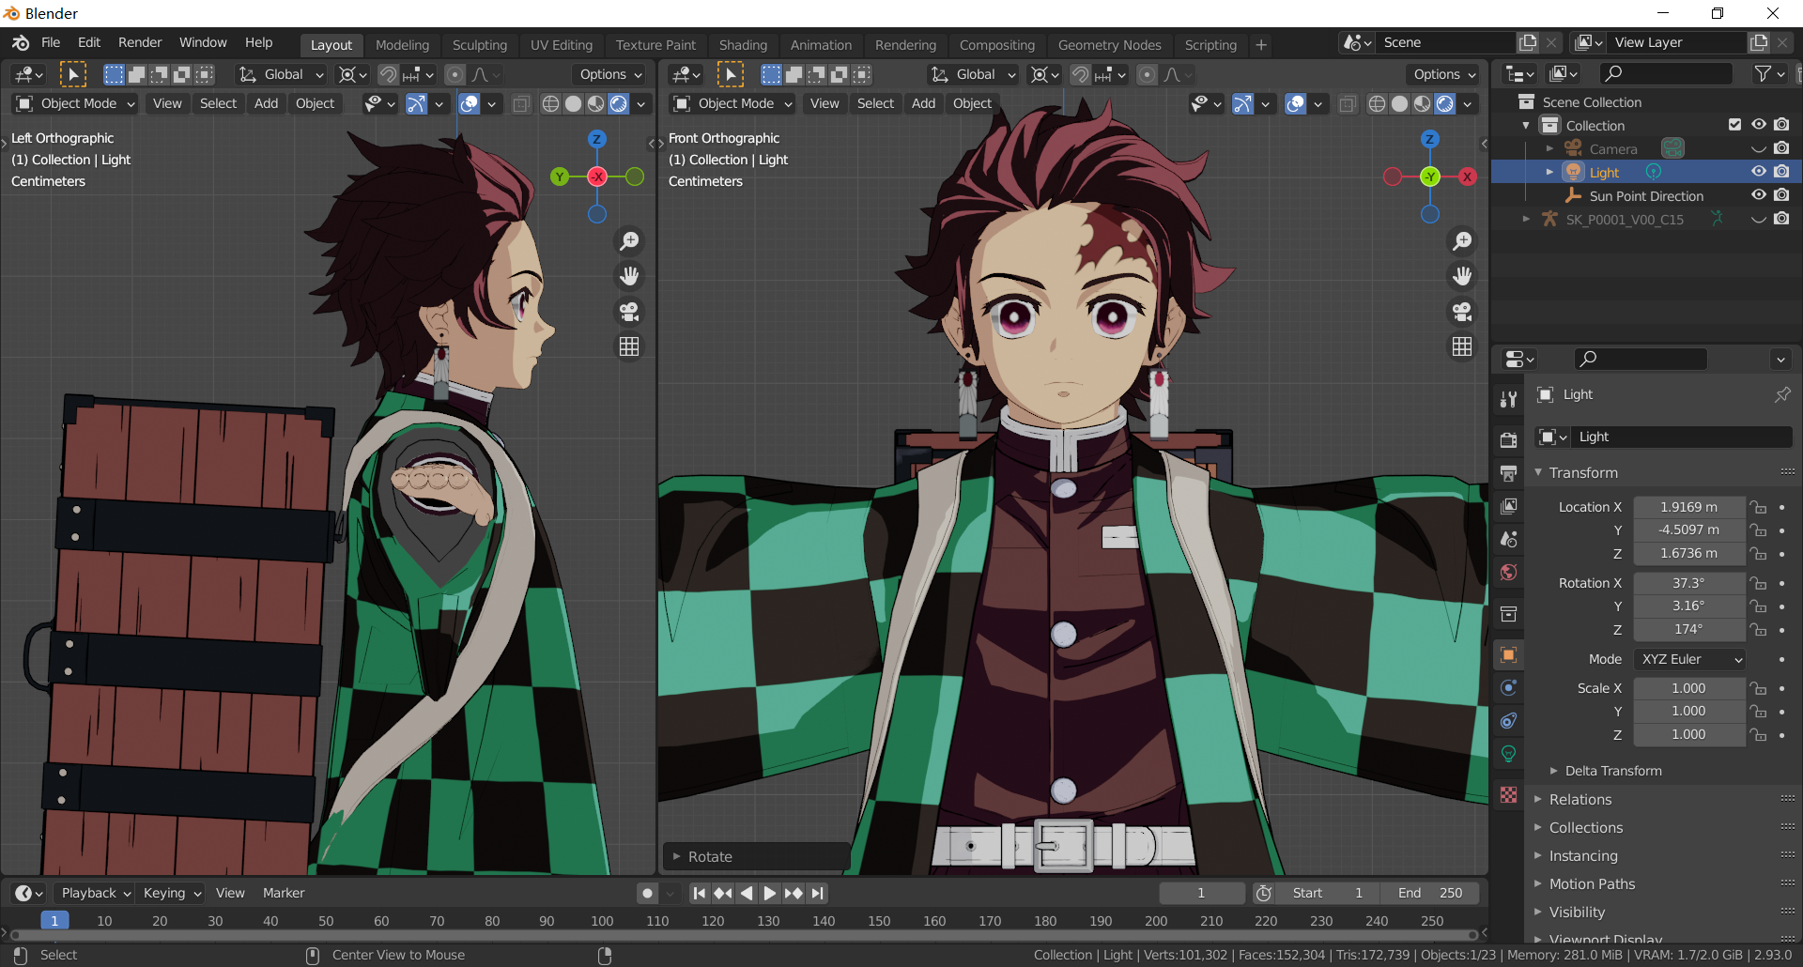Image resolution: width=1803 pixels, height=967 pixels.
Task: Play the animation in reverse
Action: [x=747, y=893]
